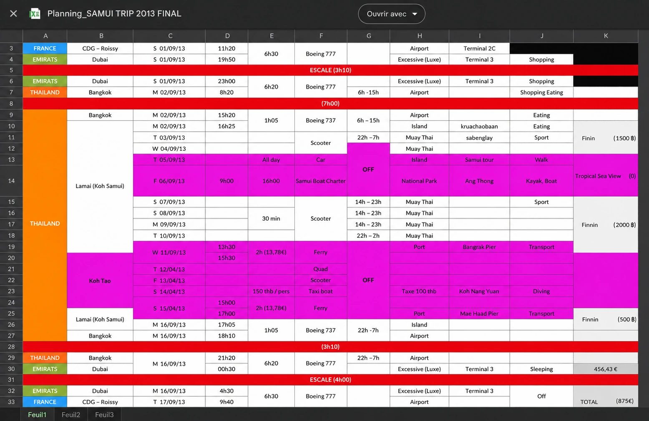Select the '00h30' time cell
Image resolution: width=649 pixels, height=421 pixels.
tap(226, 369)
